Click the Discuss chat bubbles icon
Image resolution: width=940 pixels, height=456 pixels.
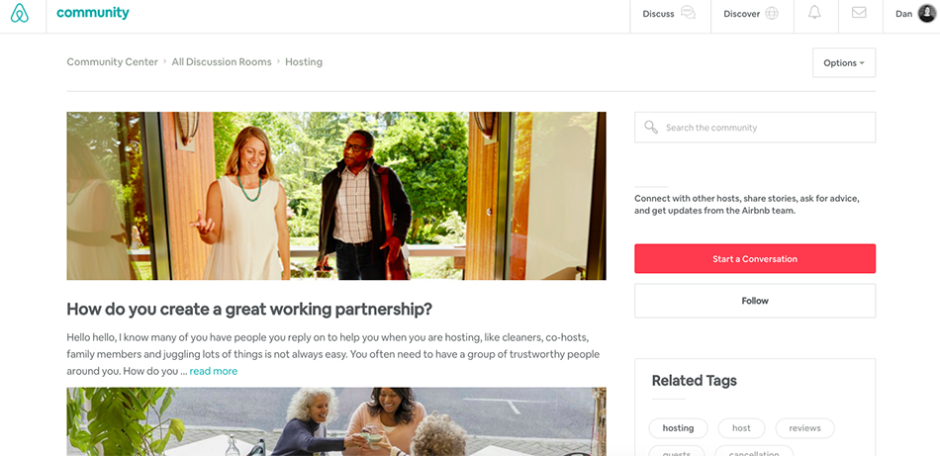(689, 13)
